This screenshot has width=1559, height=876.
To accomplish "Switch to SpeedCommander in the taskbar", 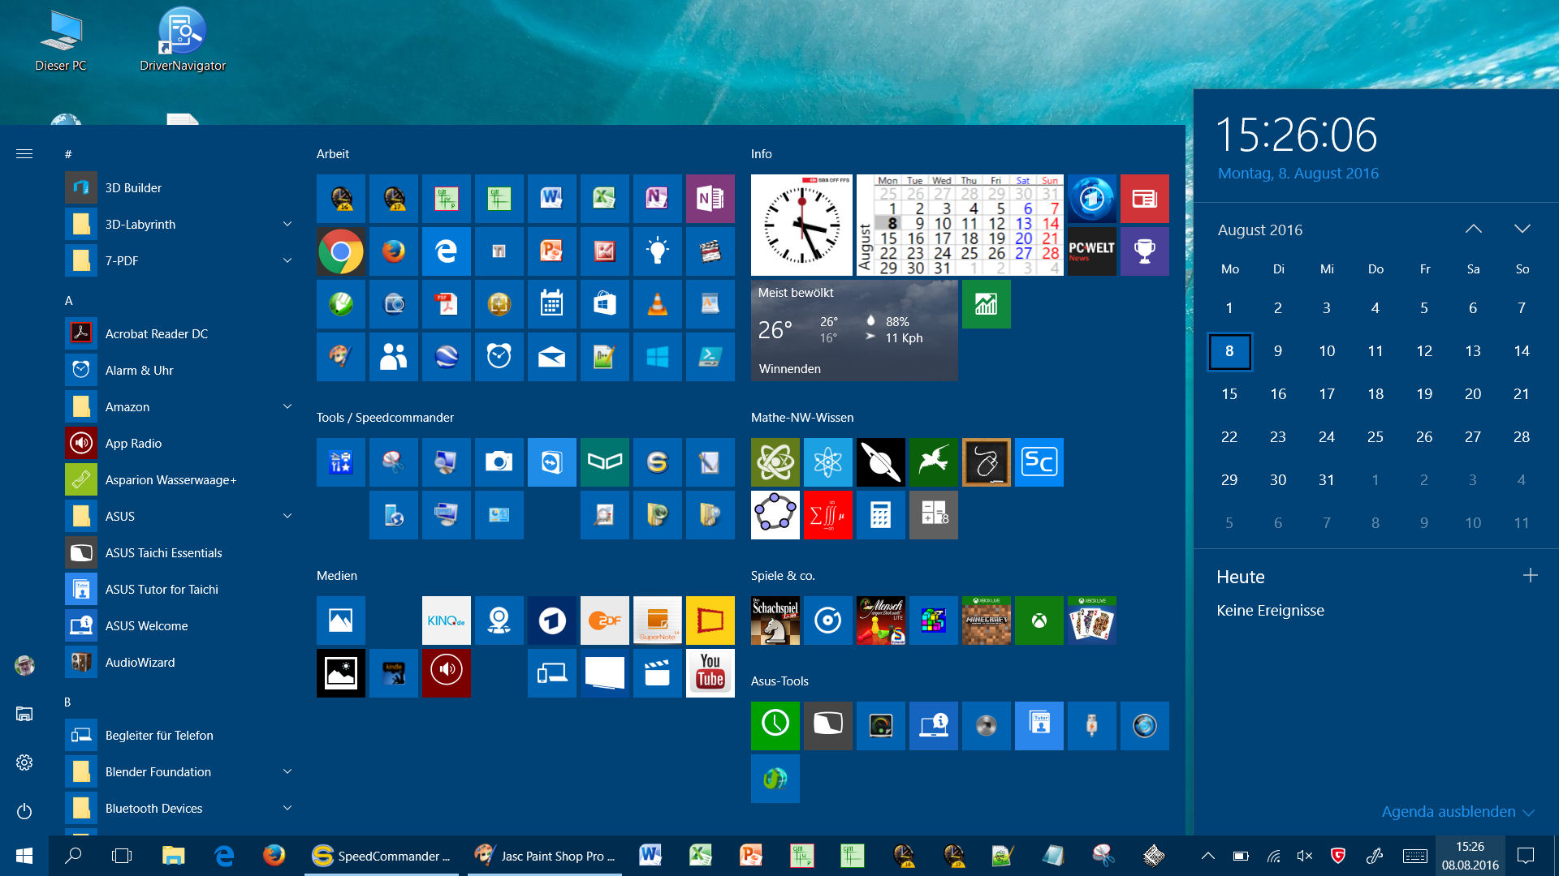I will pos(382,856).
